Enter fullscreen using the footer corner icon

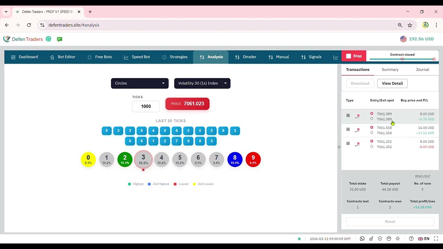point(436,239)
